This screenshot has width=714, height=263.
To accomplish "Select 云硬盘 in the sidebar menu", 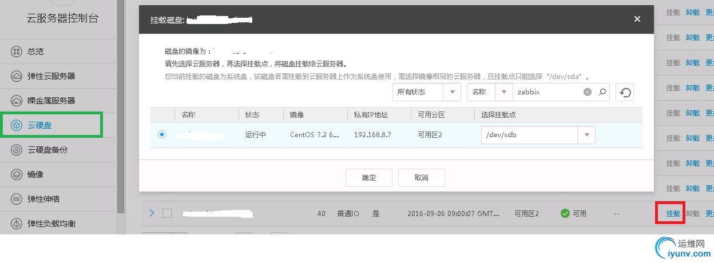I will click(x=51, y=125).
